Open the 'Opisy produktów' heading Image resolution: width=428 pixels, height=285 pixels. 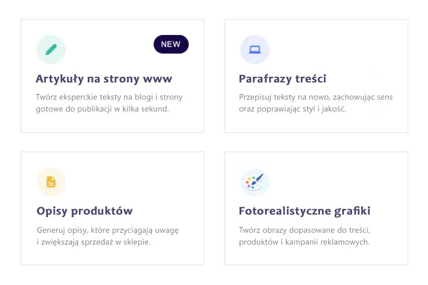point(85,211)
